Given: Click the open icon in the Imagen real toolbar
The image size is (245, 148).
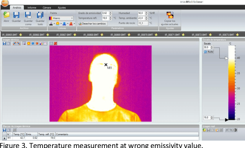Looking at the screenshot, I should pos(204,130).
